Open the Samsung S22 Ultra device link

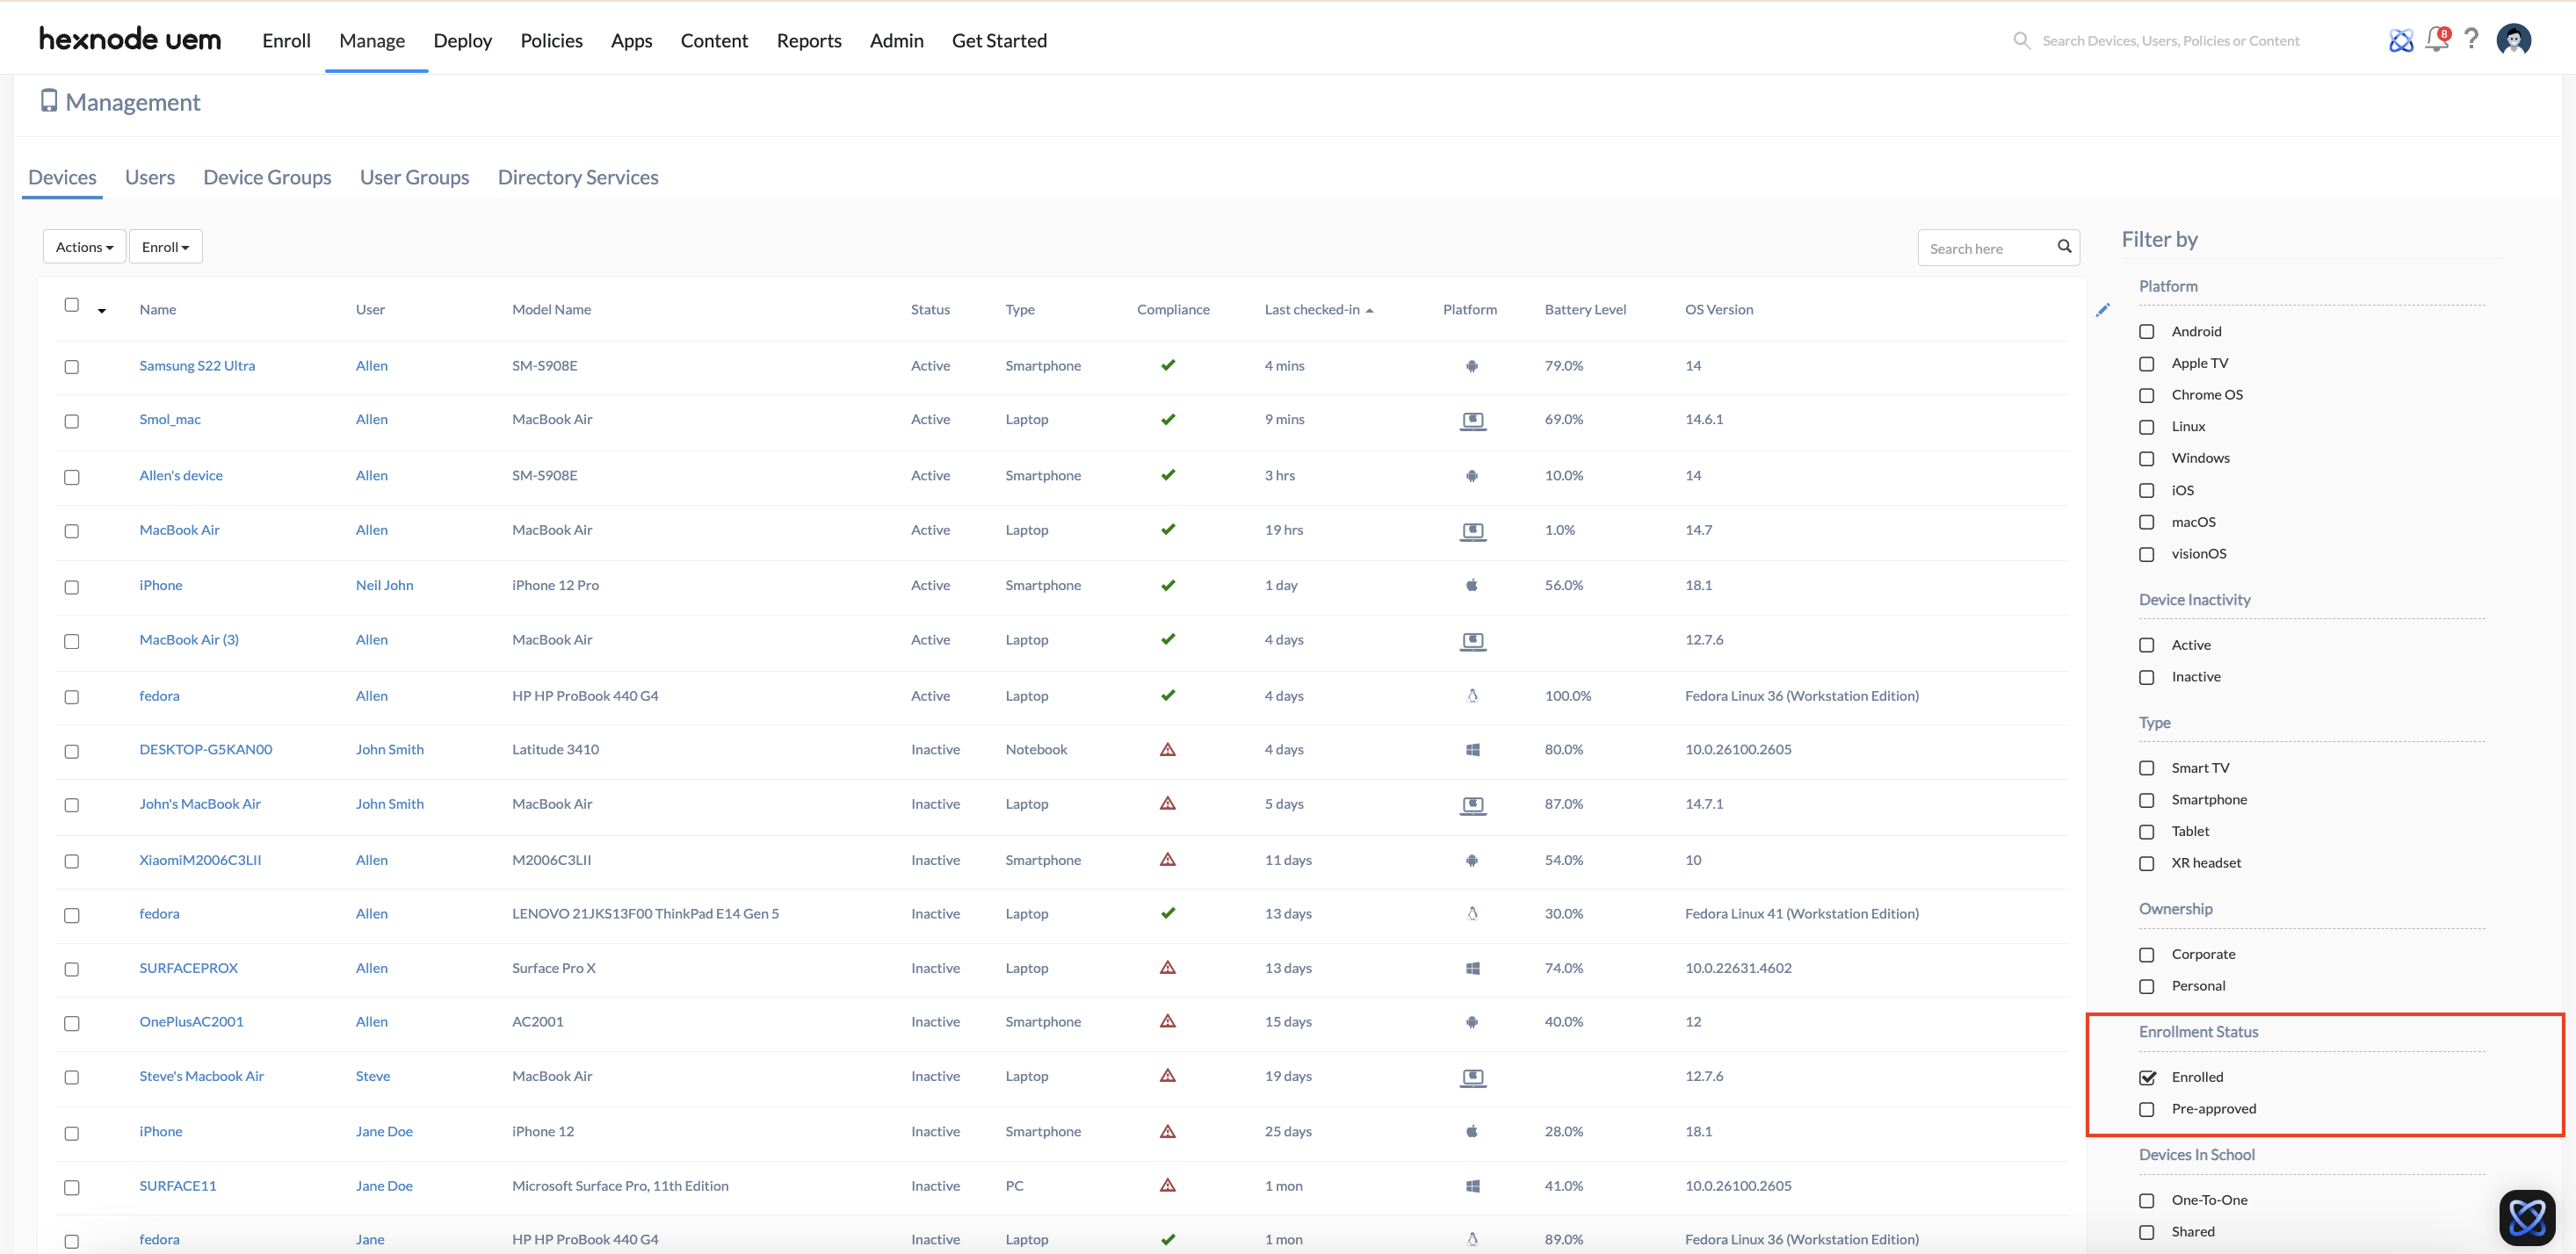point(197,365)
